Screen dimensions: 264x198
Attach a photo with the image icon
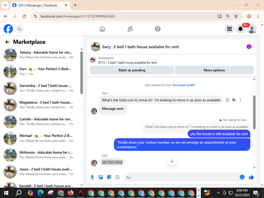(101, 177)
